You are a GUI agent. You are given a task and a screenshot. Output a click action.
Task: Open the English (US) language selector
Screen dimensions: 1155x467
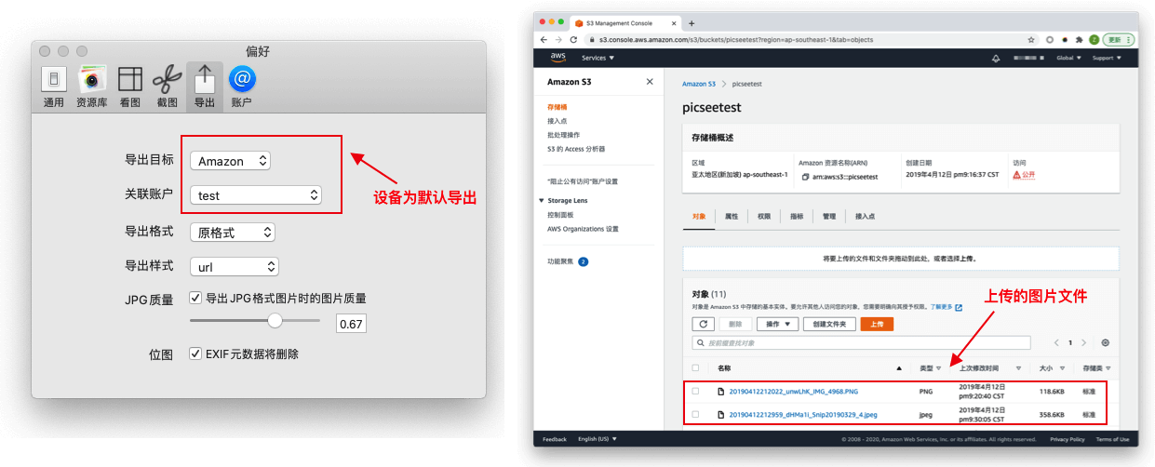click(597, 439)
